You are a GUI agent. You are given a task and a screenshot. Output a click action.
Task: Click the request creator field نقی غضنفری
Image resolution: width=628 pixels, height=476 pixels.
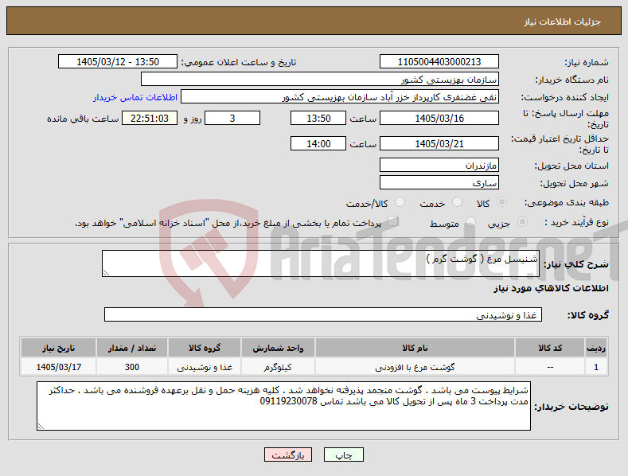pos(340,96)
